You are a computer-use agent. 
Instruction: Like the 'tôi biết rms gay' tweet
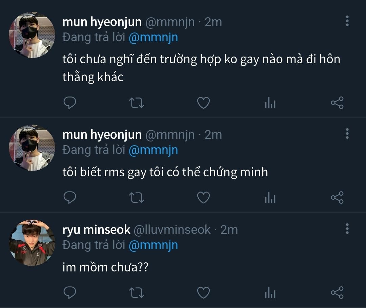203,198
